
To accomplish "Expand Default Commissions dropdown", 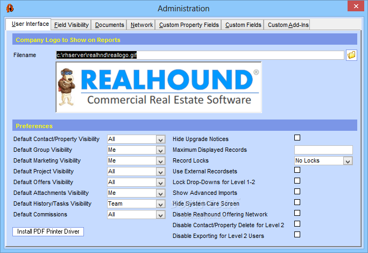I will pos(160,215).
